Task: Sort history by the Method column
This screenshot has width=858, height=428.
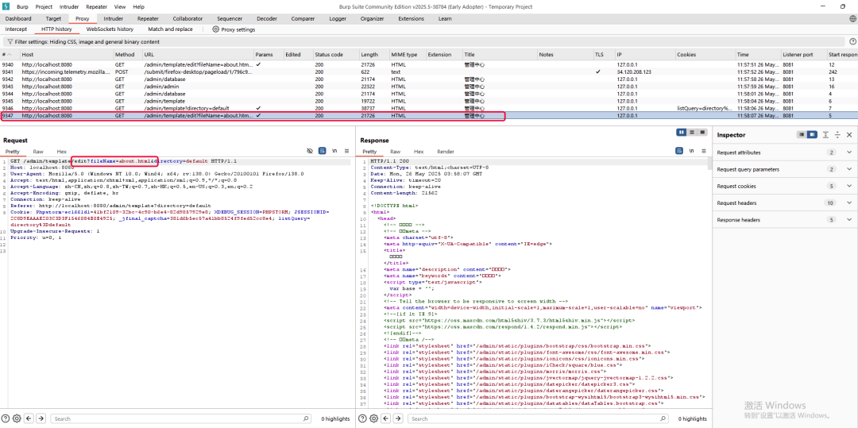Action: (127, 55)
